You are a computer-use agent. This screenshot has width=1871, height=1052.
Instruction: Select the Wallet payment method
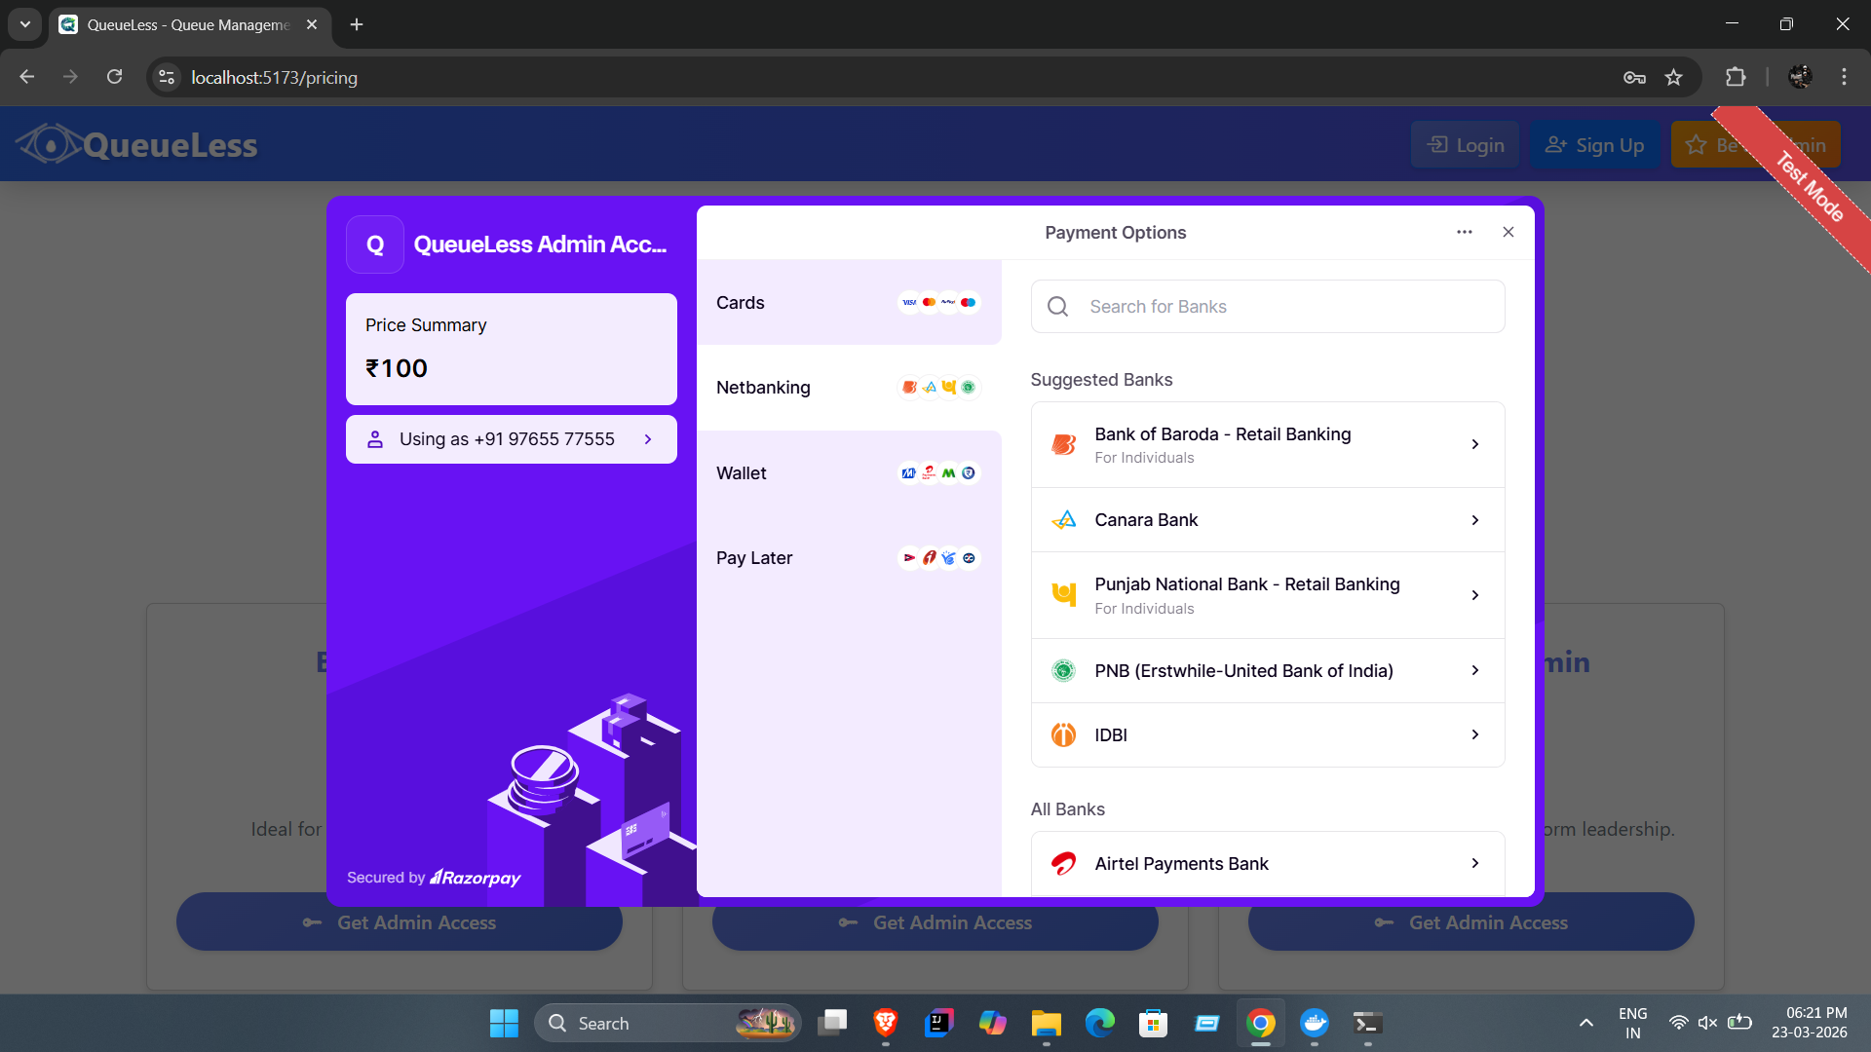pos(849,473)
